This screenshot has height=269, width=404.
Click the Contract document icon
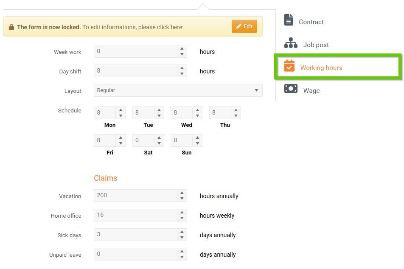point(289,20)
